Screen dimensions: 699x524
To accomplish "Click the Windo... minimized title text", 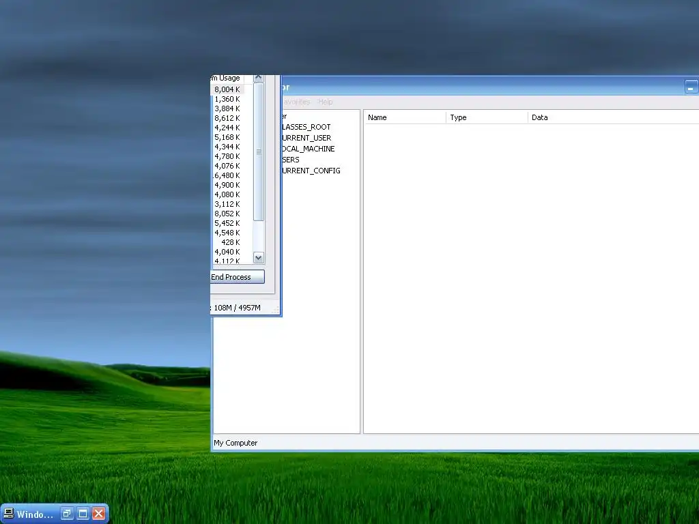I will point(35,514).
